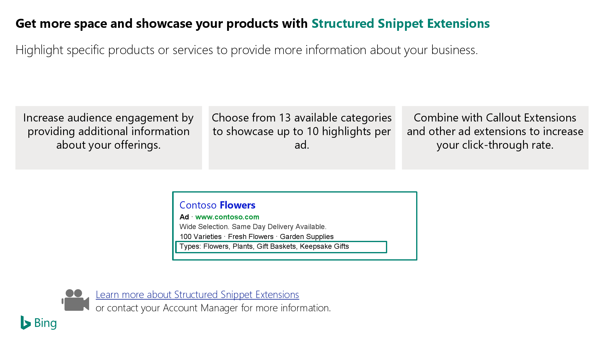Click the Ad label in the sample ad
604x340 pixels.
pyautogui.click(x=184, y=217)
